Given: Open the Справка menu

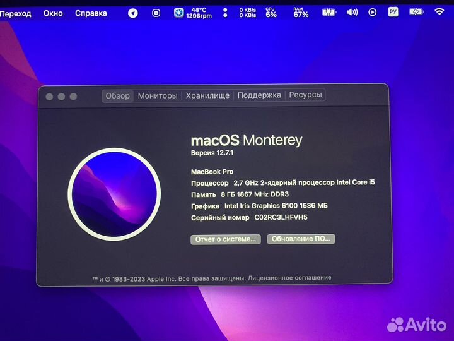Looking at the screenshot, I should (91, 13).
